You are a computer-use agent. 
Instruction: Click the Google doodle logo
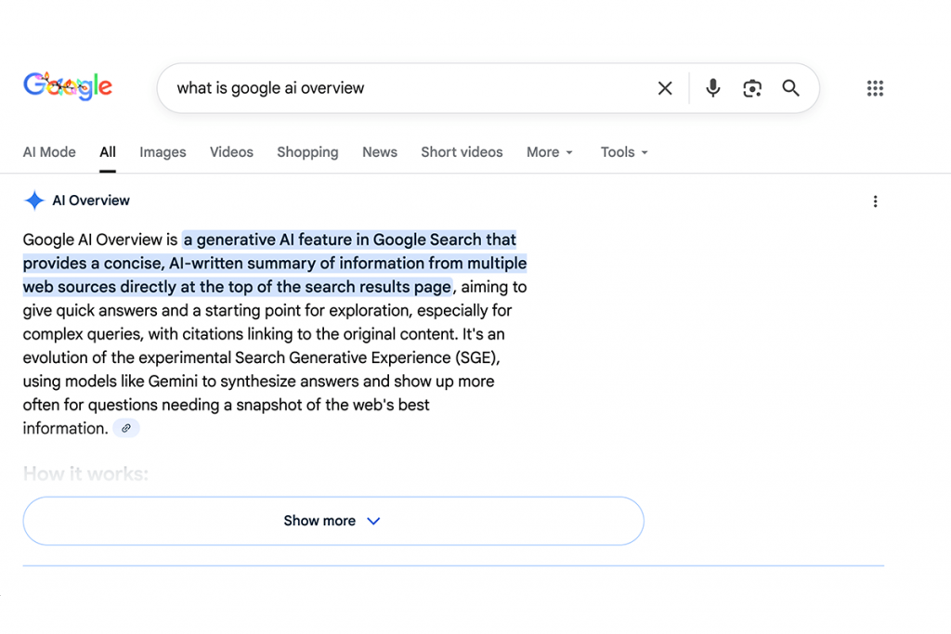tap(67, 86)
